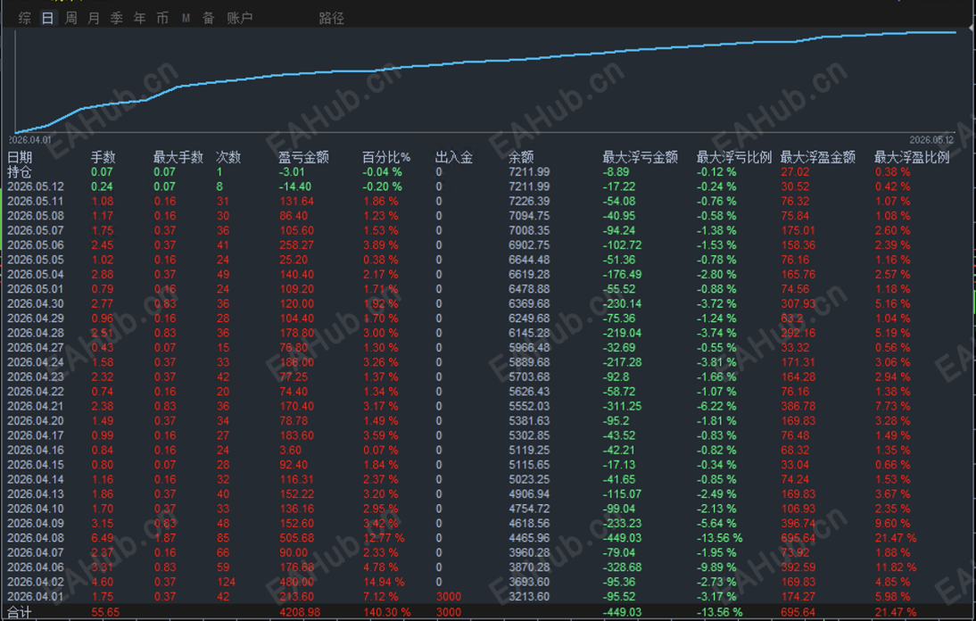This screenshot has width=976, height=621.
Task: Click the 余额 column header
Action: (x=521, y=157)
